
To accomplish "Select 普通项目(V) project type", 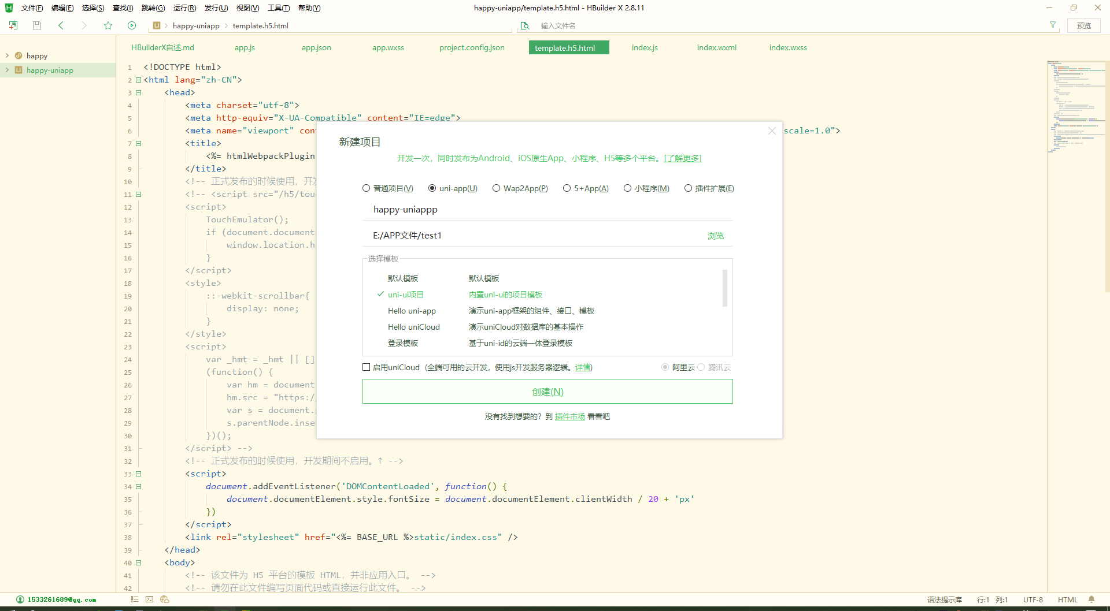I will (x=388, y=188).
